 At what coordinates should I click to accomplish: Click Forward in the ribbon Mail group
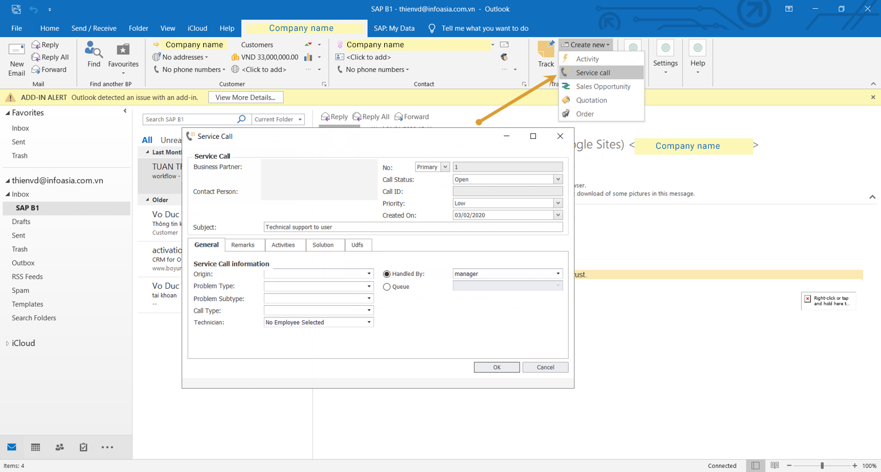pos(49,69)
